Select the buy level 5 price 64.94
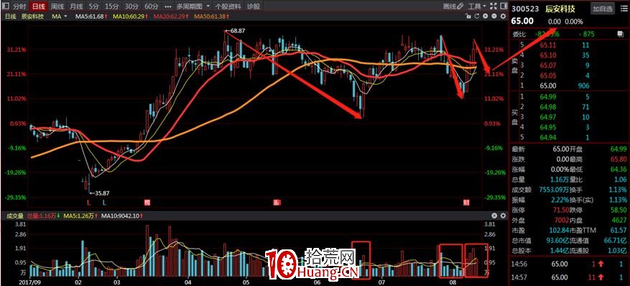 (x=548, y=138)
